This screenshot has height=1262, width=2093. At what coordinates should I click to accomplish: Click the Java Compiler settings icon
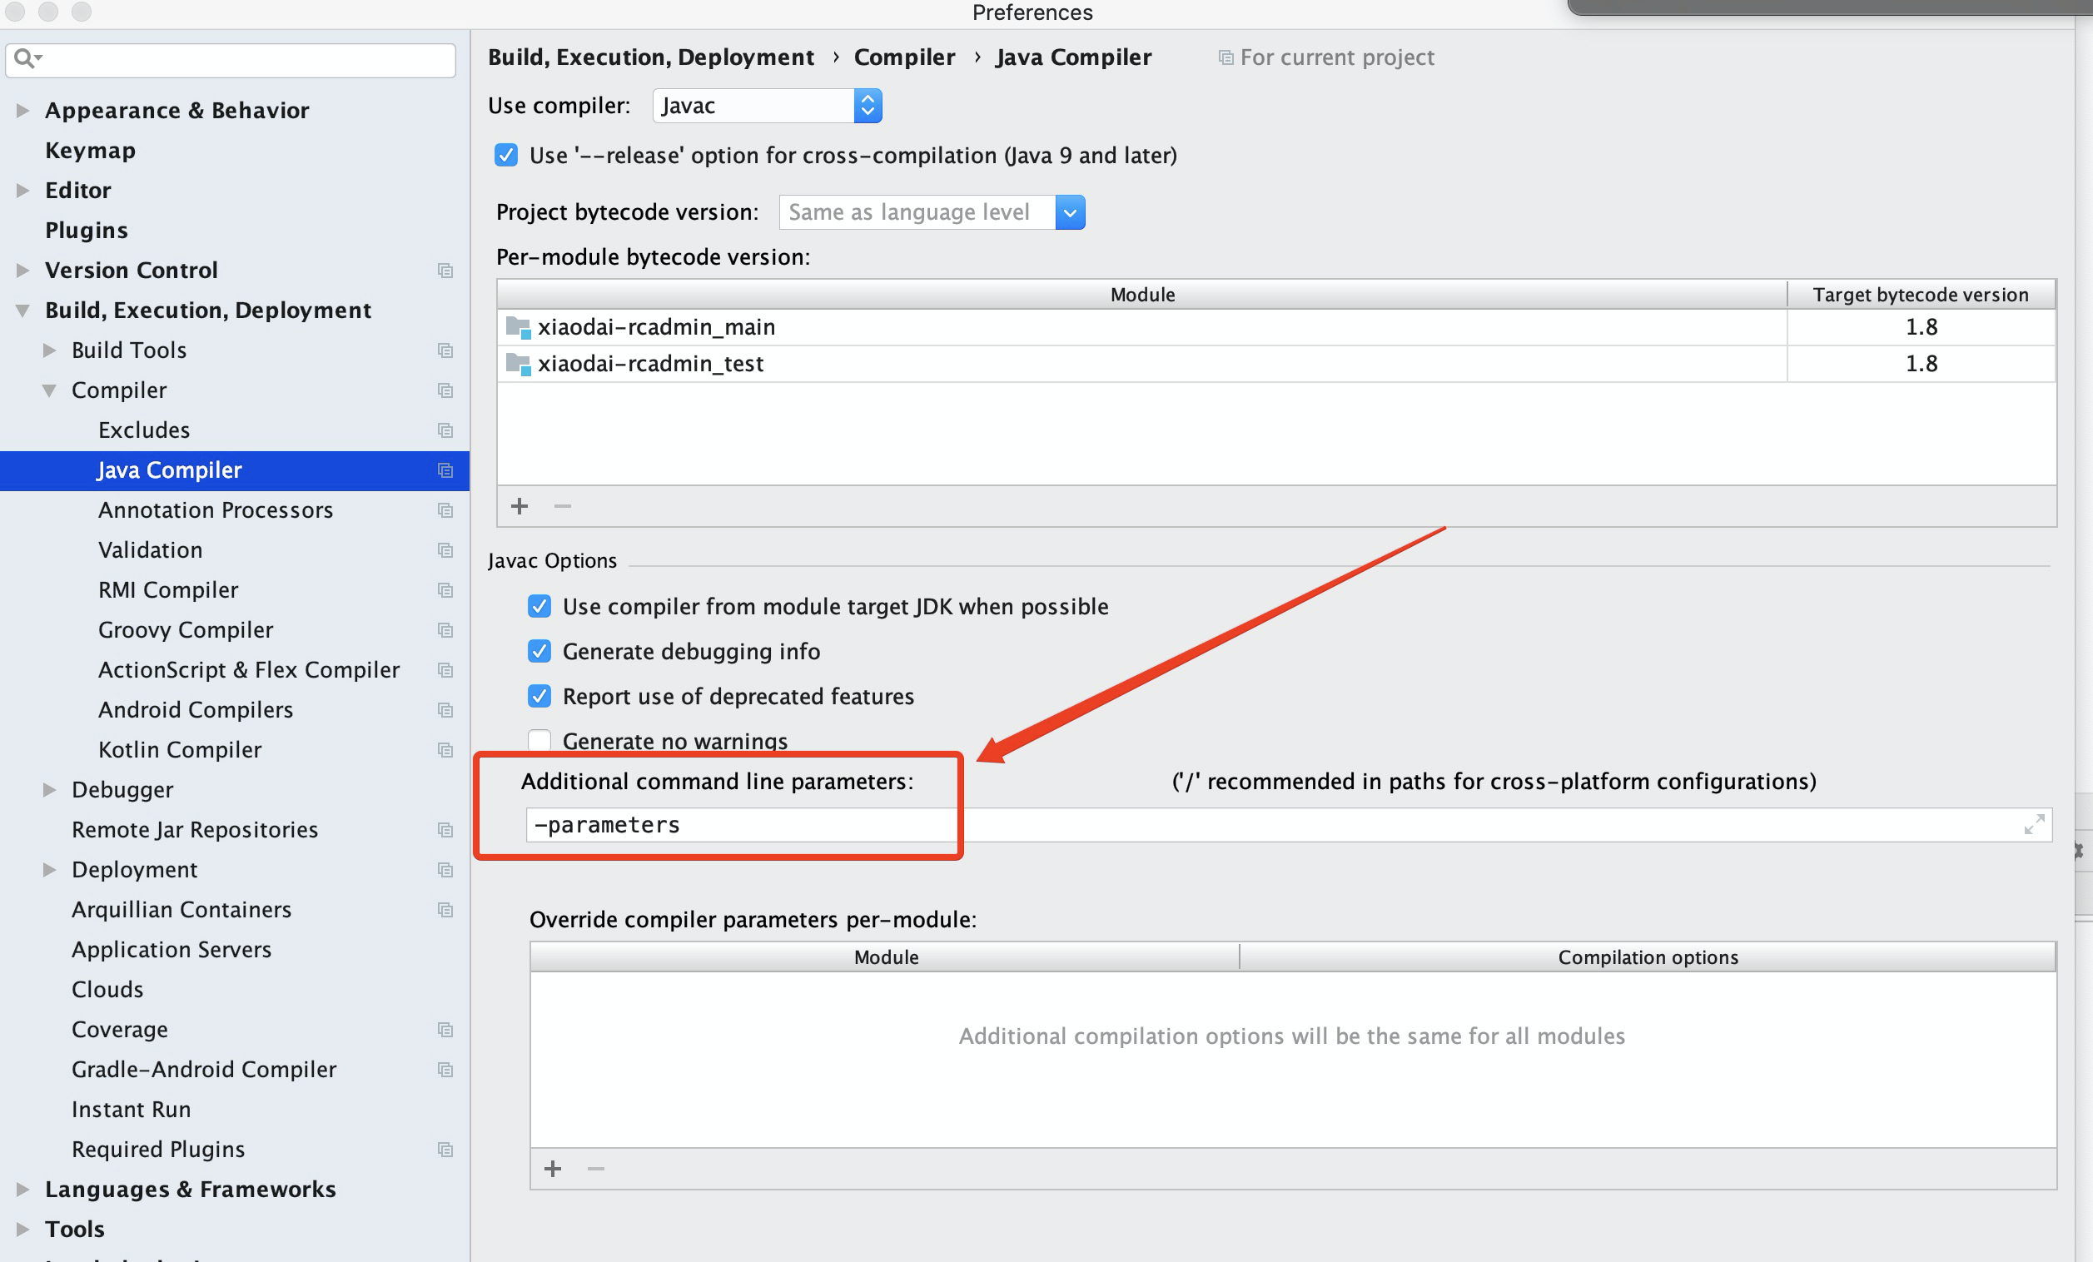[445, 468]
